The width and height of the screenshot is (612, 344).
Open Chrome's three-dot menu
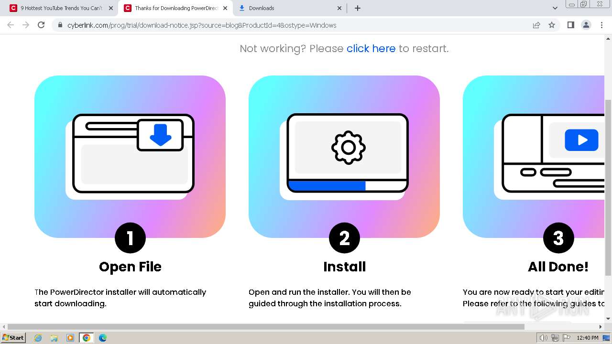point(601,25)
